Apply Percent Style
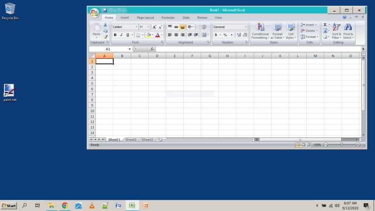This screenshot has width=375, height=211. (225, 35)
